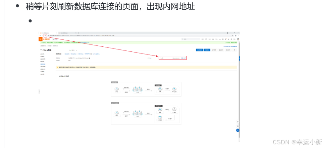Open the embedded console screenshot image
323x148 pixels.
tap(139, 86)
